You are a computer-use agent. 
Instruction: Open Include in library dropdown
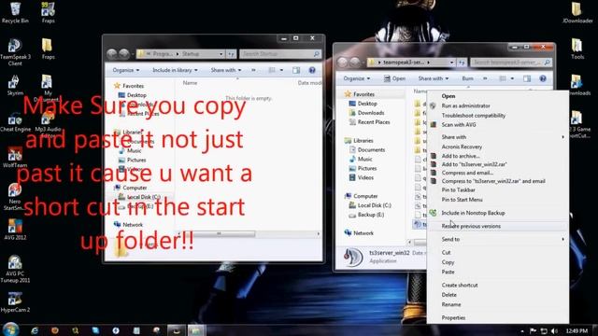click(x=175, y=70)
